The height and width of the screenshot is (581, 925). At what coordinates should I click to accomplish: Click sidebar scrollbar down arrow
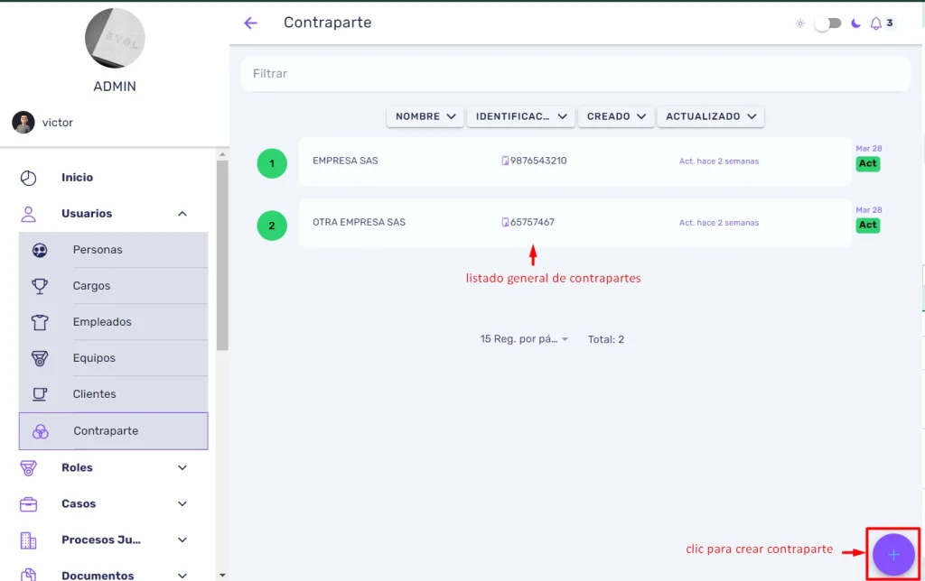tap(222, 575)
